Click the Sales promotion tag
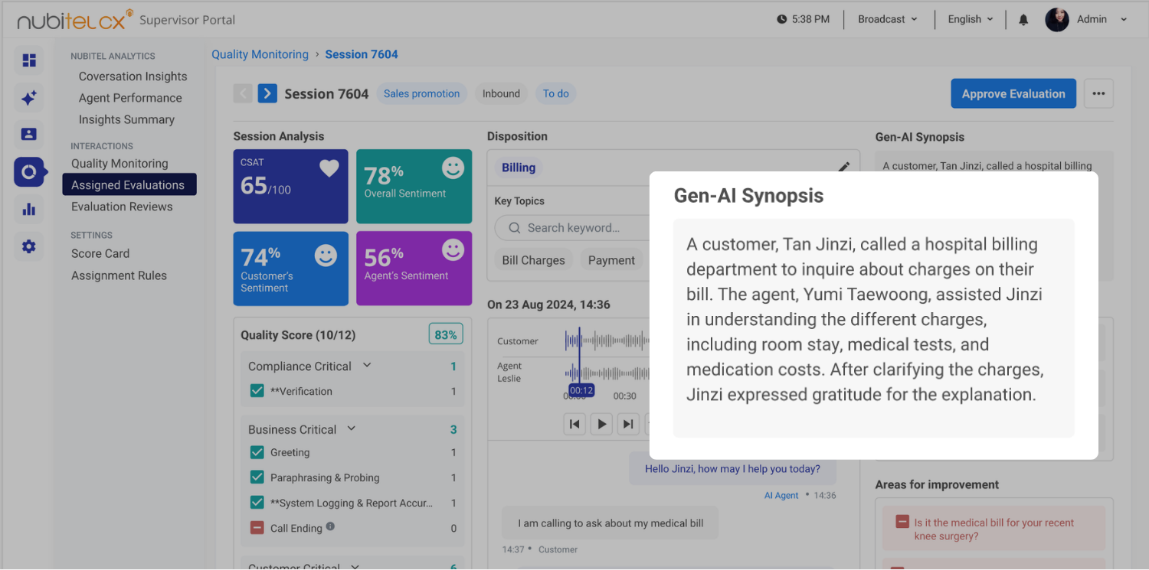Viewport: 1149px width, 570px height. tap(421, 93)
